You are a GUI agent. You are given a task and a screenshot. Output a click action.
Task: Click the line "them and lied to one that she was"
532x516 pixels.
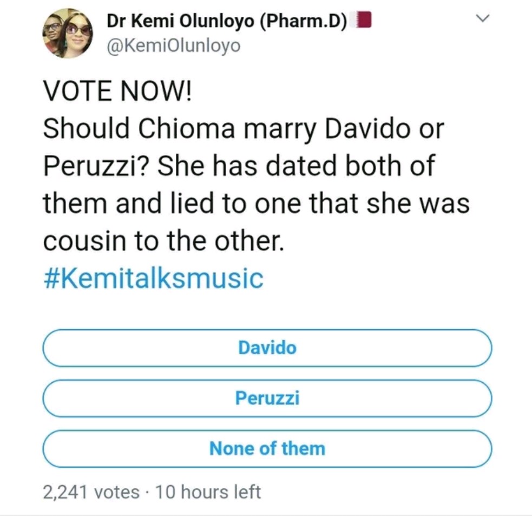click(255, 204)
